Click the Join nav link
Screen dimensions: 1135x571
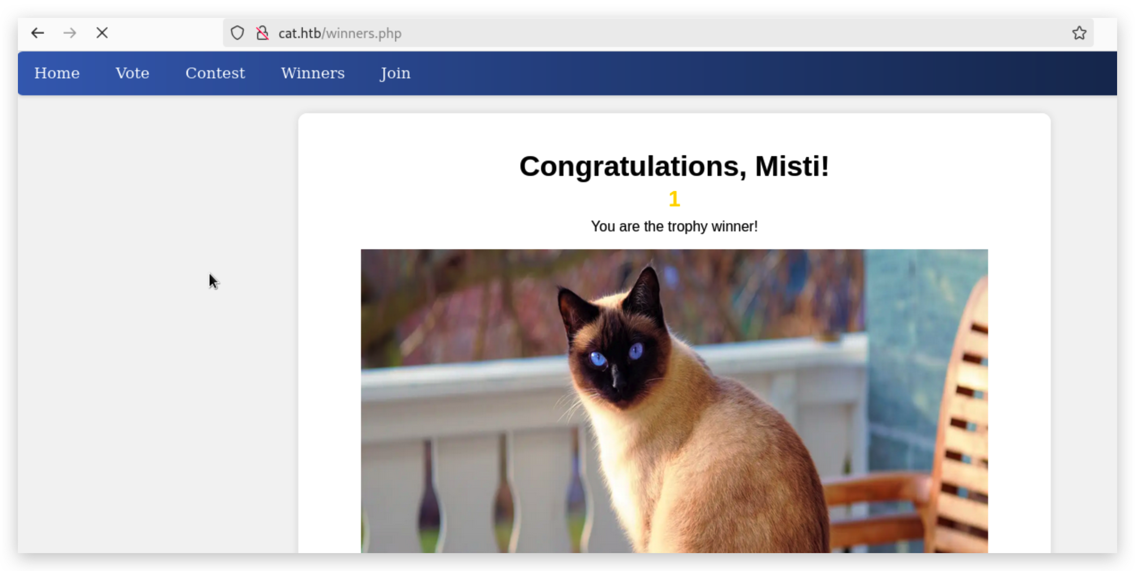click(x=395, y=73)
